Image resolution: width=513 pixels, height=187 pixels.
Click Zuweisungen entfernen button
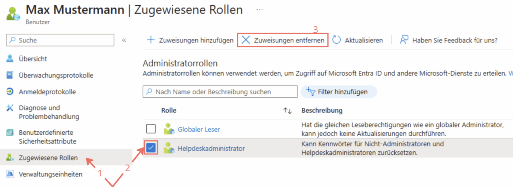tap(283, 40)
